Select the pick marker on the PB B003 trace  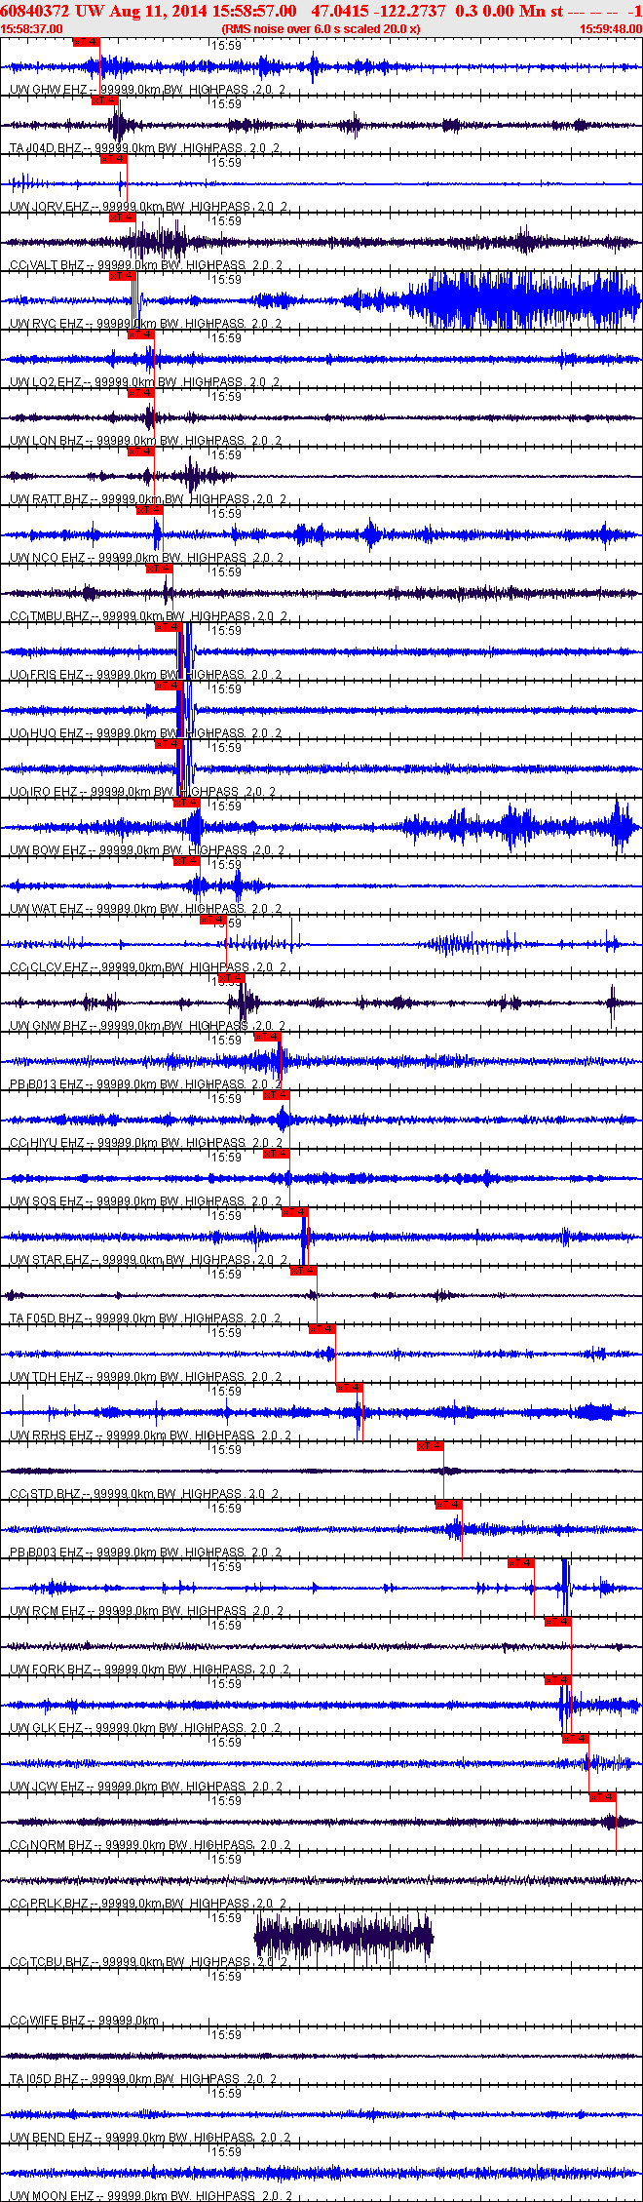coord(449,1505)
